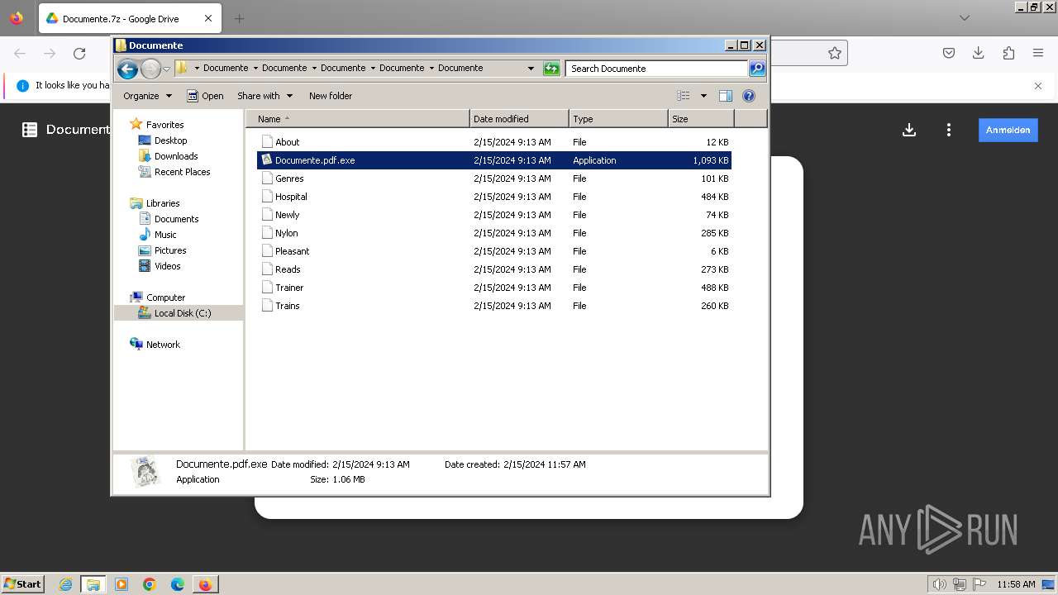Select the Nylon file
The image size is (1058, 595).
[494, 233]
